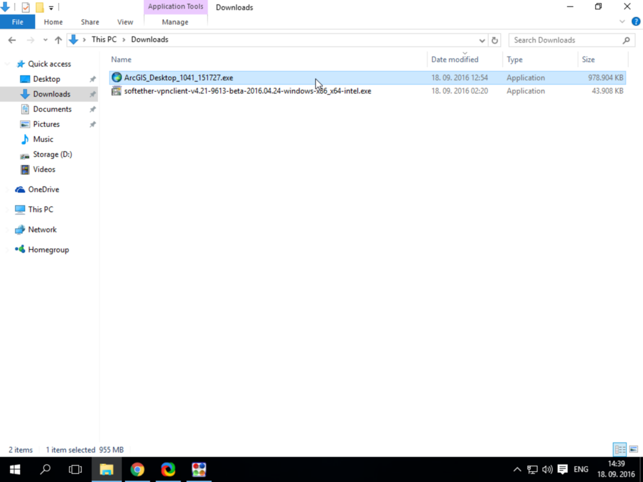Click the Application Tools contextual tab header
This screenshot has width=643, height=482.
tap(176, 6)
